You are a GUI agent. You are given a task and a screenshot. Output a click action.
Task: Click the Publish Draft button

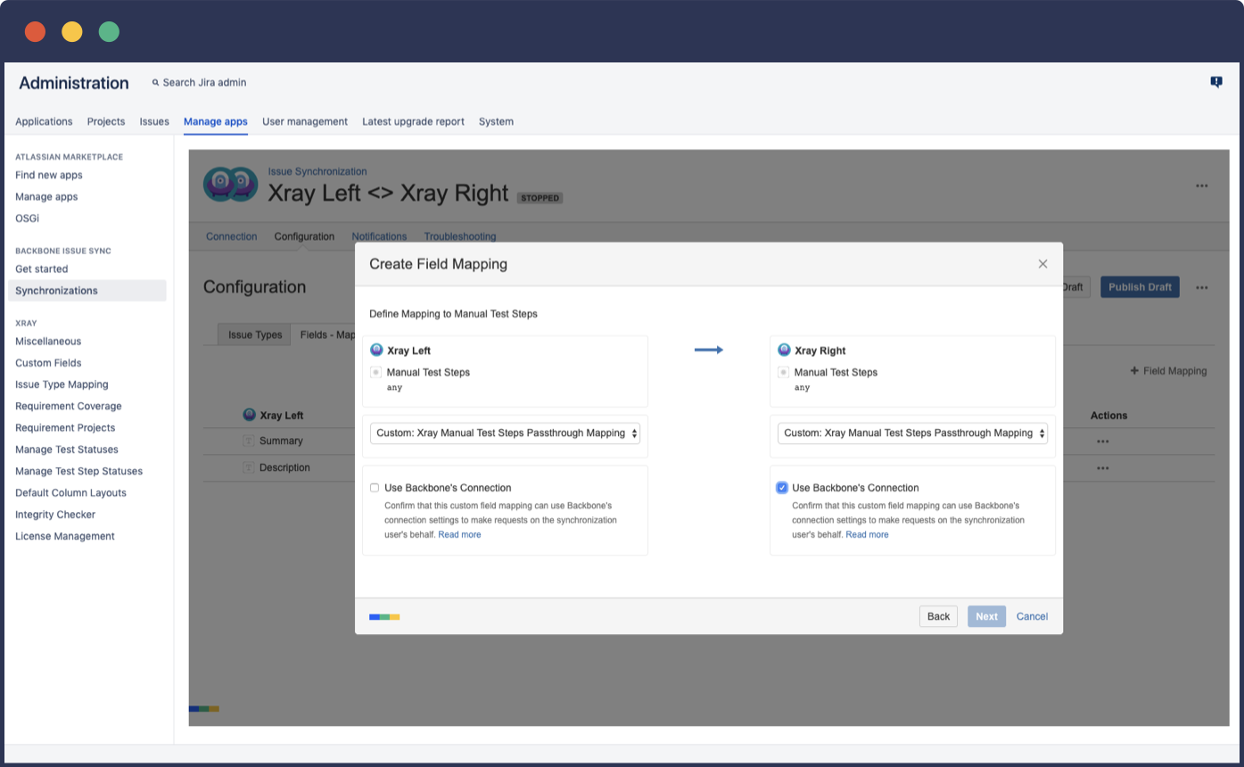pos(1140,287)
